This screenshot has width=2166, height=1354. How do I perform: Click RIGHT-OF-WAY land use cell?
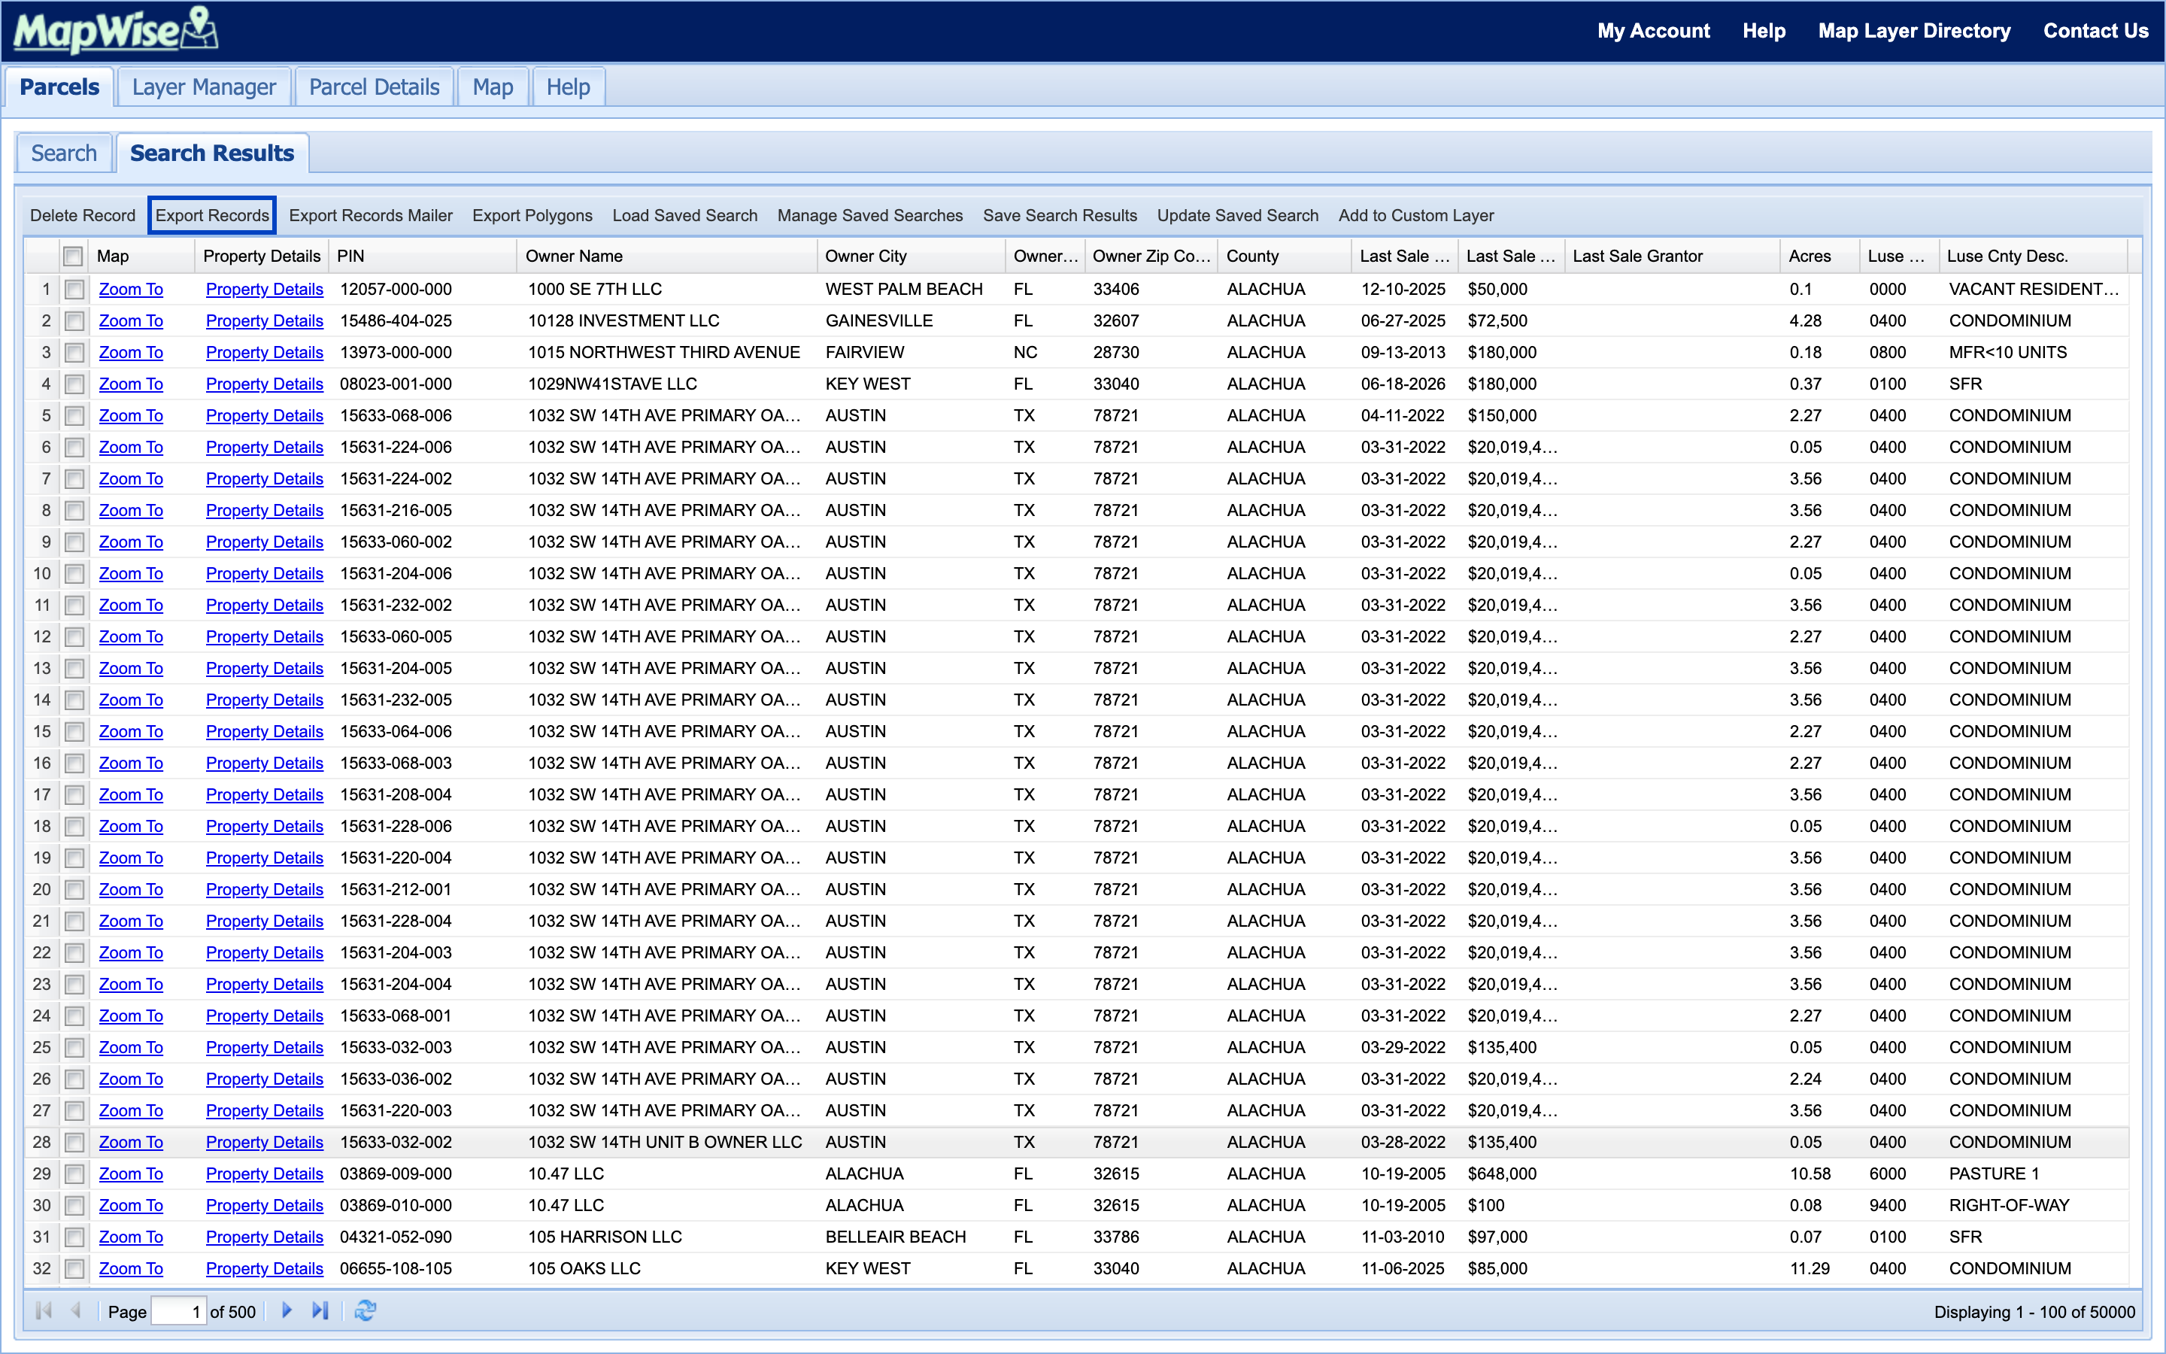2010,1205
